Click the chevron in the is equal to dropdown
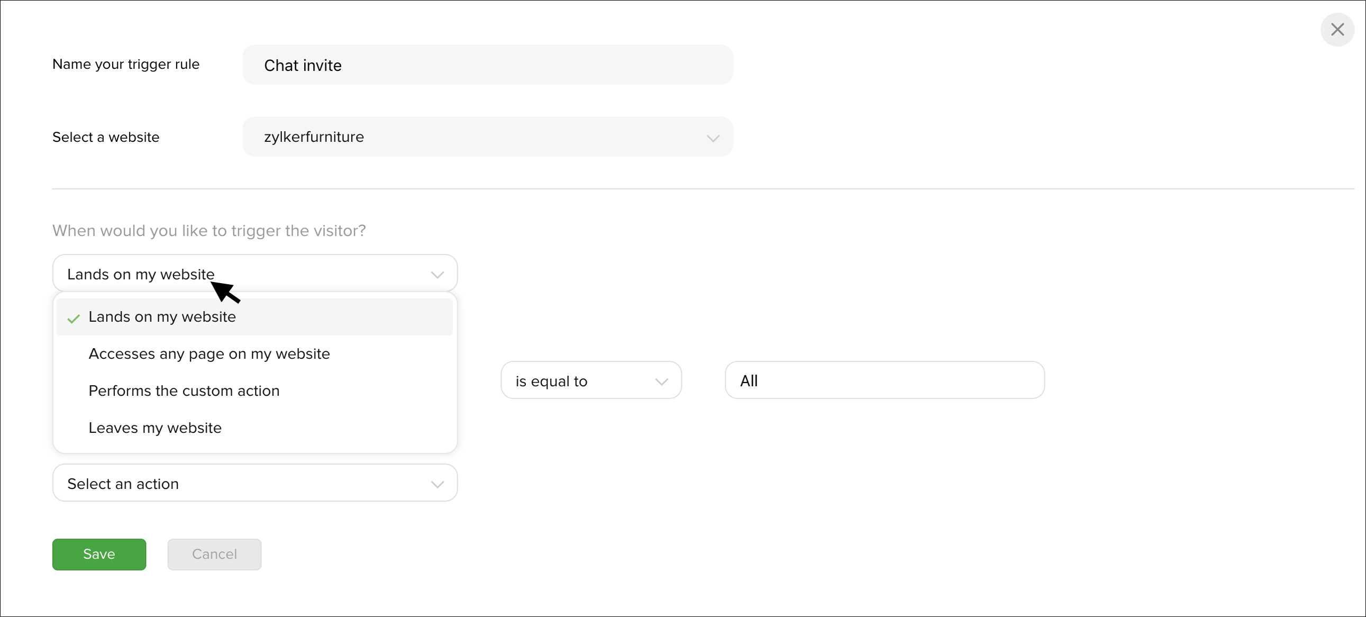 [661, 382]
